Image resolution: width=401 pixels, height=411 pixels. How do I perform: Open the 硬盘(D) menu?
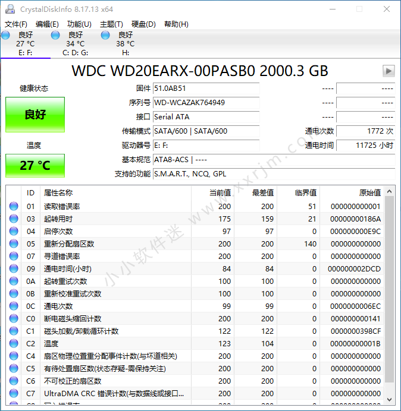143,24
